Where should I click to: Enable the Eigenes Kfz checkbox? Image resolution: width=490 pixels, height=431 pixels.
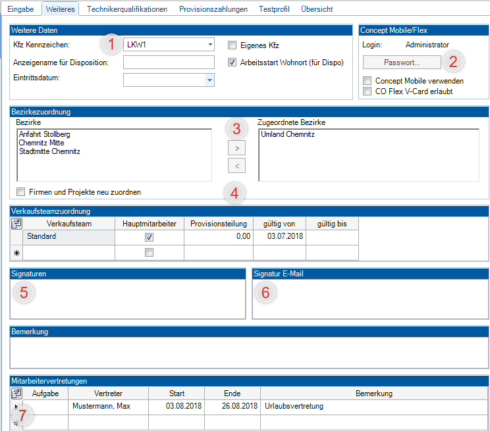(232, 45)
